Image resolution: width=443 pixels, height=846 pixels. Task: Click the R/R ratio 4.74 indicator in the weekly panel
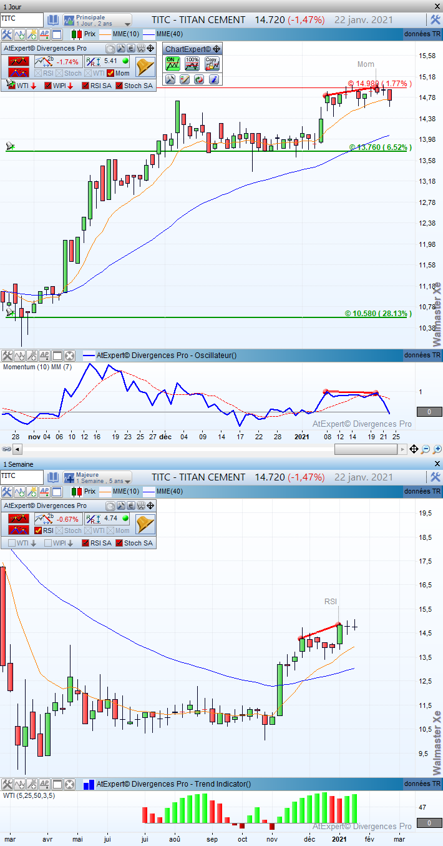tap(107, 519)
